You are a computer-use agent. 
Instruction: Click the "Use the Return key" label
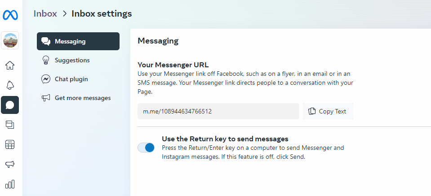(x=225, y=139)
